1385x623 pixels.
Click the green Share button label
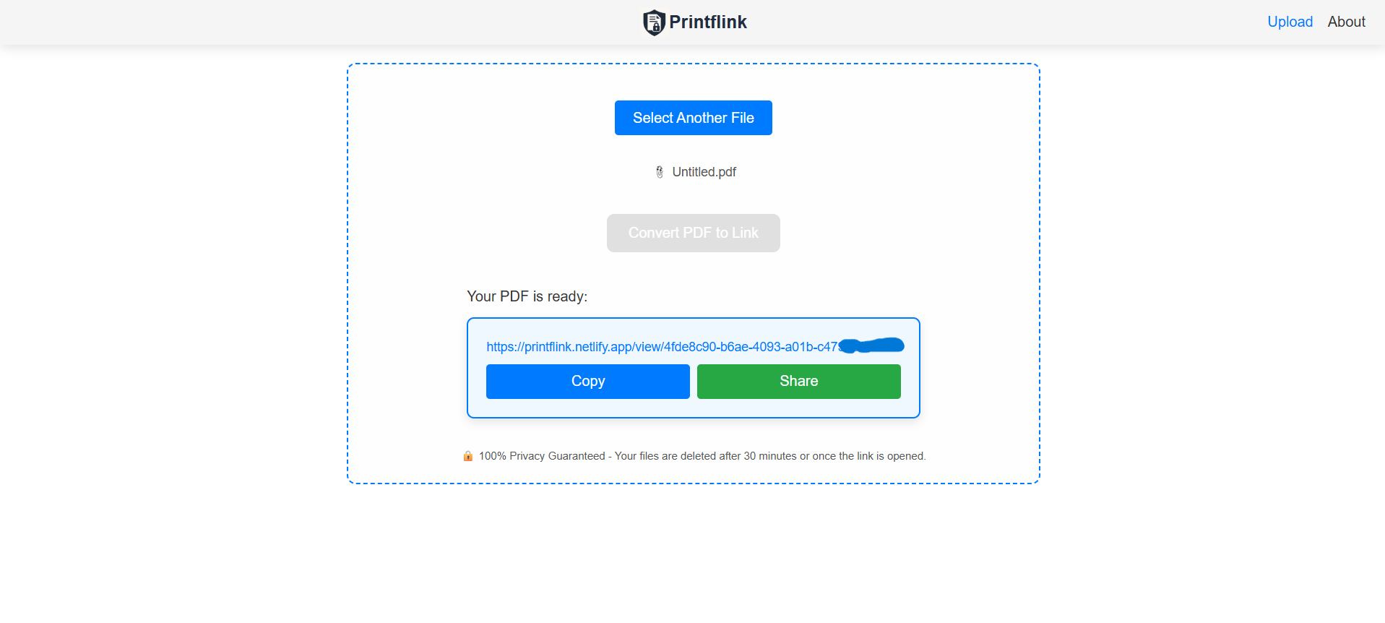[798, 381]
